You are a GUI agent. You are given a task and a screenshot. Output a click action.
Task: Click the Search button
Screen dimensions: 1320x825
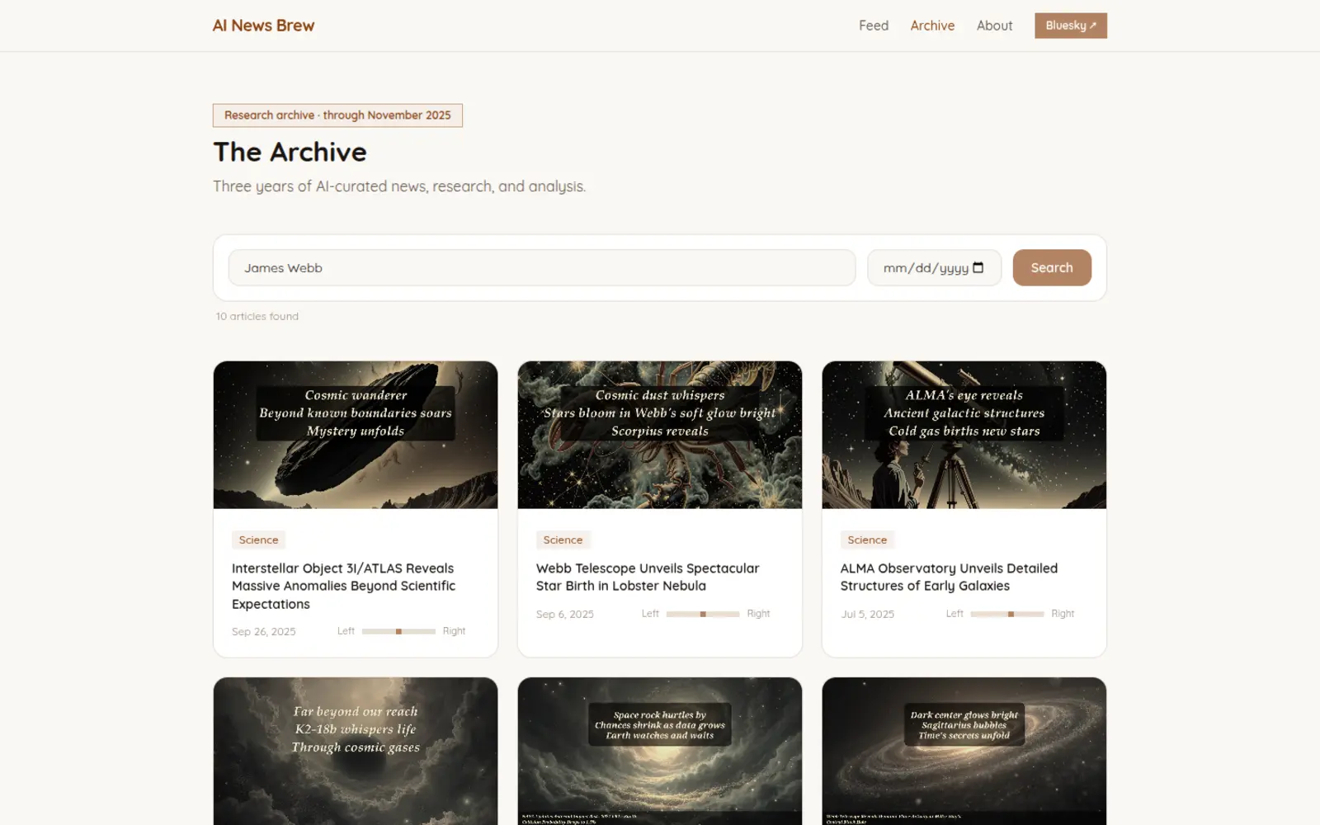click(1052, 267)
